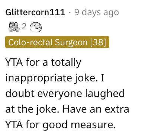Click the clasped hands award icon
Viewport: 142px width, 139px height.
pyautogui.click(x=14, y=27)
